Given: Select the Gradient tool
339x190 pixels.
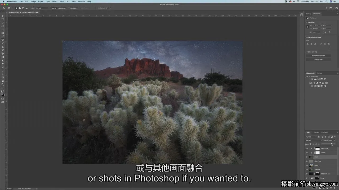Looking at the screenshot, I should [3, 57].
